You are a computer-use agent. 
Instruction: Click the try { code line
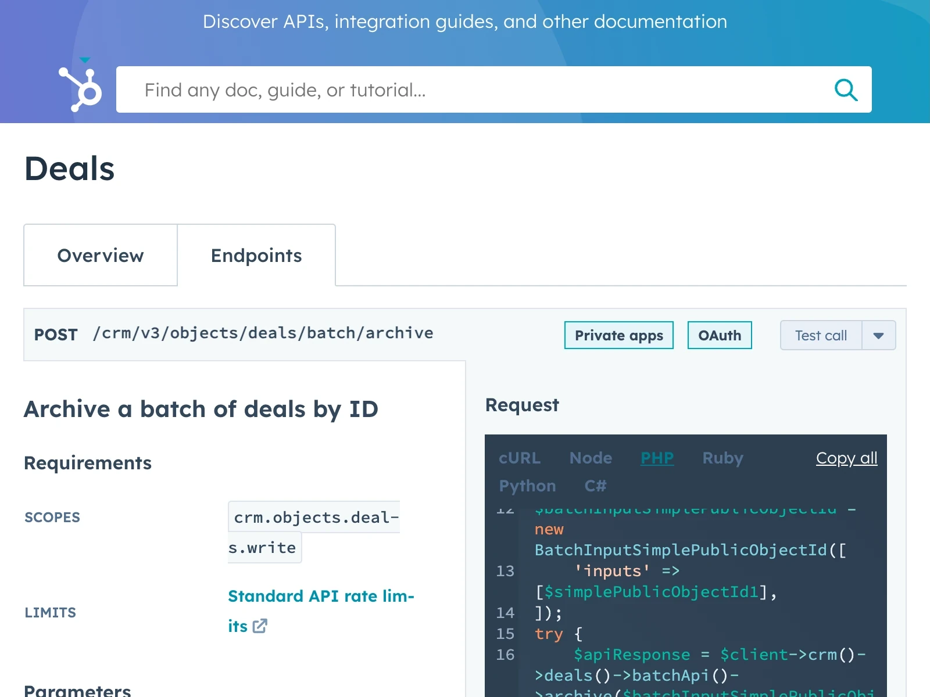pos(559,634)
